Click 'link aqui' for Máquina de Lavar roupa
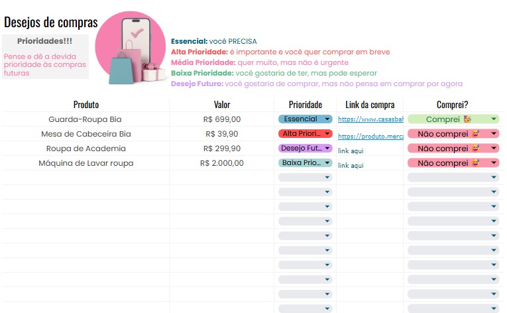 [x=351, y=166]
